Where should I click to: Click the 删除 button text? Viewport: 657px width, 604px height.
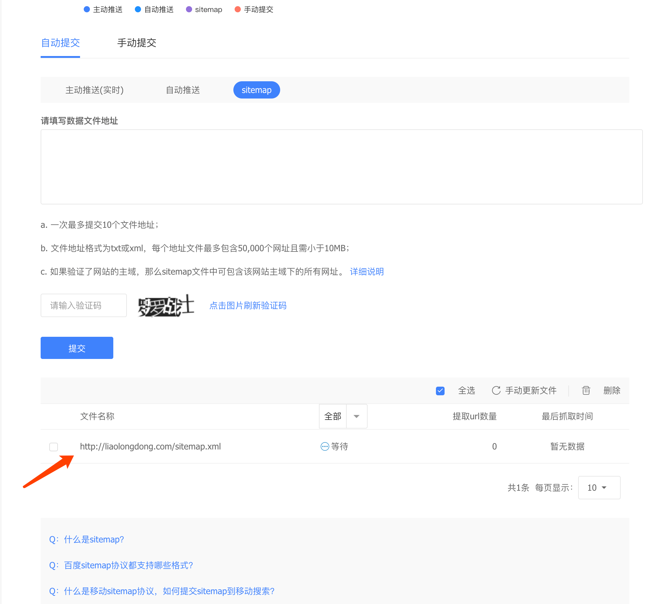pyautogui.click(x=611, y=390)
